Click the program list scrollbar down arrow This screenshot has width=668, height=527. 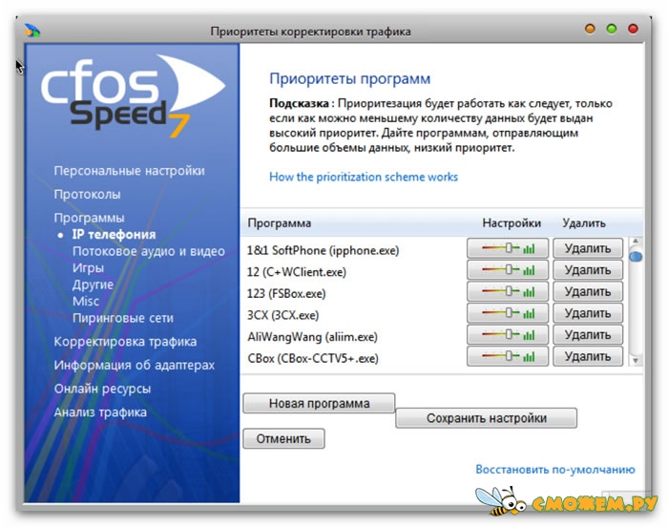[x=636, y=361]
